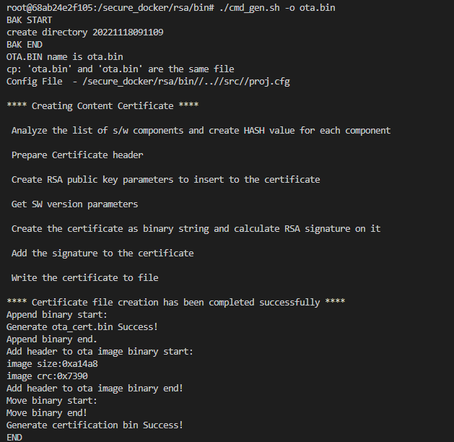The image size is (454, 442).
Task: Click the 'calculate RSA signature on it' line
Action: (196, 229)
